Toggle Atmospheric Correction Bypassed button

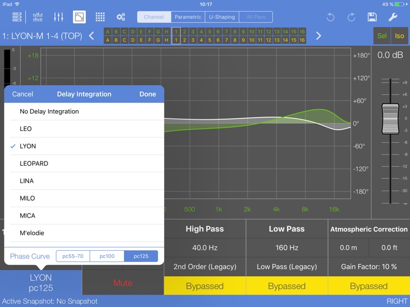pyautogui.click(x=369, y=286)
